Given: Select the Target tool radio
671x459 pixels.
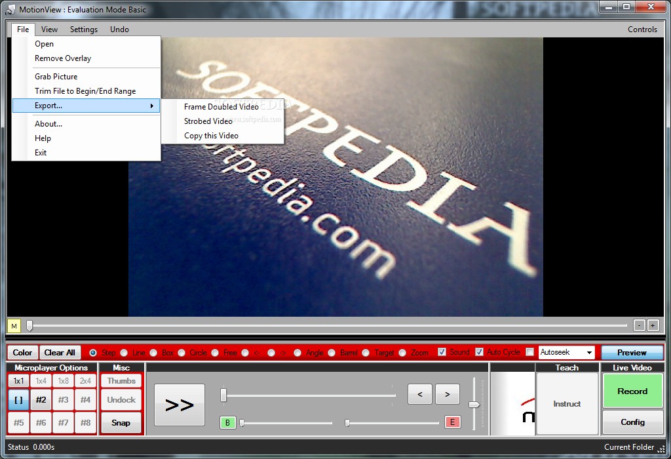Looking at the screenshot, I should [x=366, y=353].
